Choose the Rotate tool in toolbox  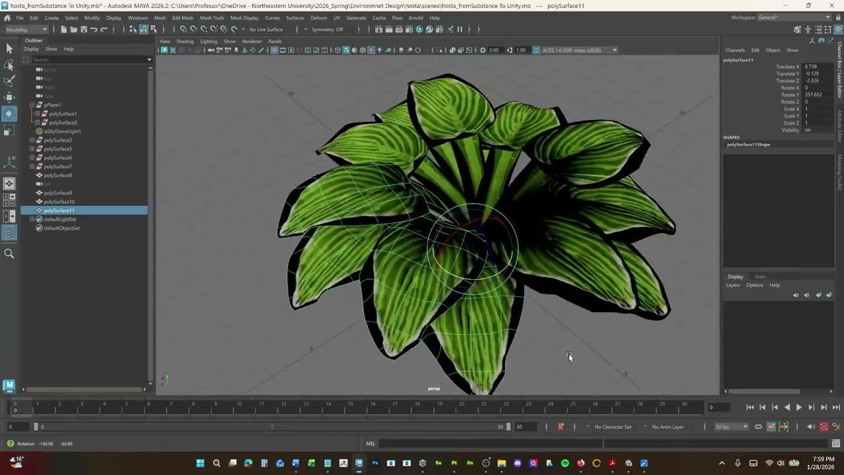coord(9,114)
